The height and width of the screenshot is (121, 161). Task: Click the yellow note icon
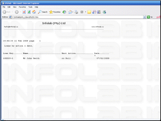pyautogui.click(x=89, y=12)
